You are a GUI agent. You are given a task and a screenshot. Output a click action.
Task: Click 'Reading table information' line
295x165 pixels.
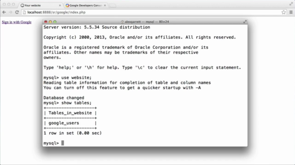127,82
